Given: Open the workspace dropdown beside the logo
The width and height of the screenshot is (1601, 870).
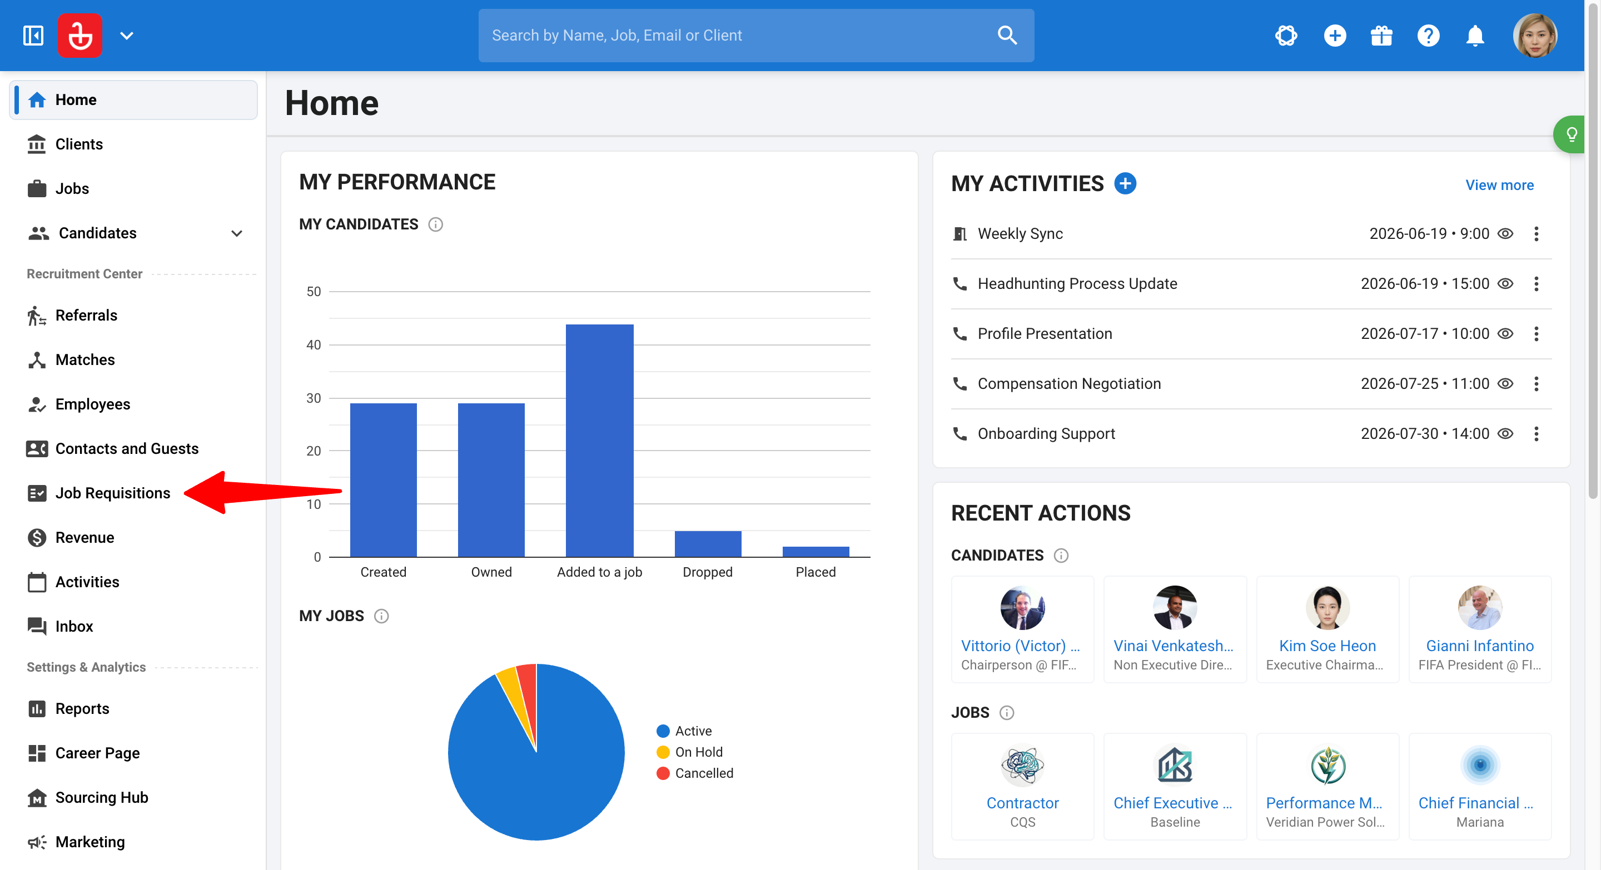Looking at the screenshot, I should pyautogui.click(x=127, y=36).
